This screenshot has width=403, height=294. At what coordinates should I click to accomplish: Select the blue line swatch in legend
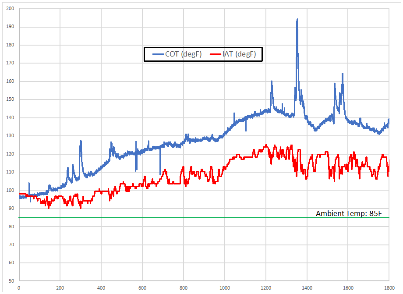point(157,54)
